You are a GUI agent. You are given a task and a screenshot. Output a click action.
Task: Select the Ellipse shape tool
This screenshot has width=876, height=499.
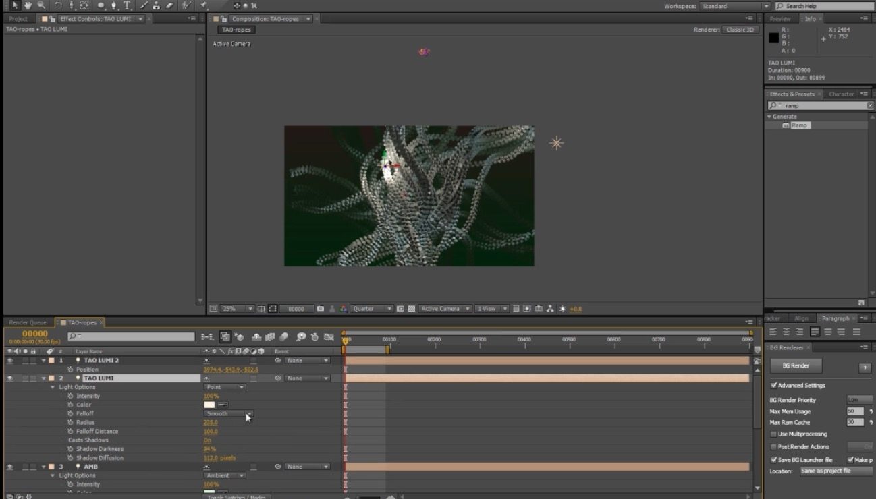(x=101, y=5)
